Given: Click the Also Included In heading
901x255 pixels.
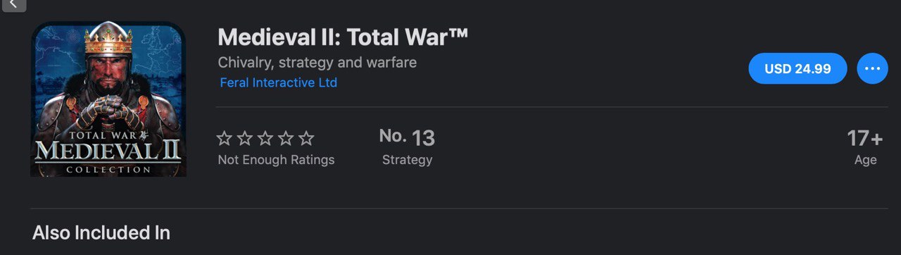Looking at the screenshot, I should click(x=101, y=232).
